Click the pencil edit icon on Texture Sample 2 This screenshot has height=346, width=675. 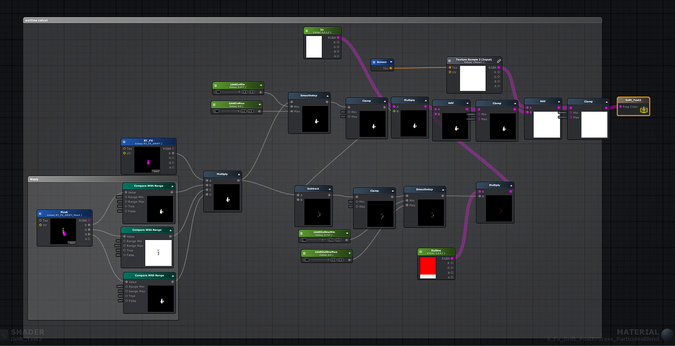click(x=498, y=61)
